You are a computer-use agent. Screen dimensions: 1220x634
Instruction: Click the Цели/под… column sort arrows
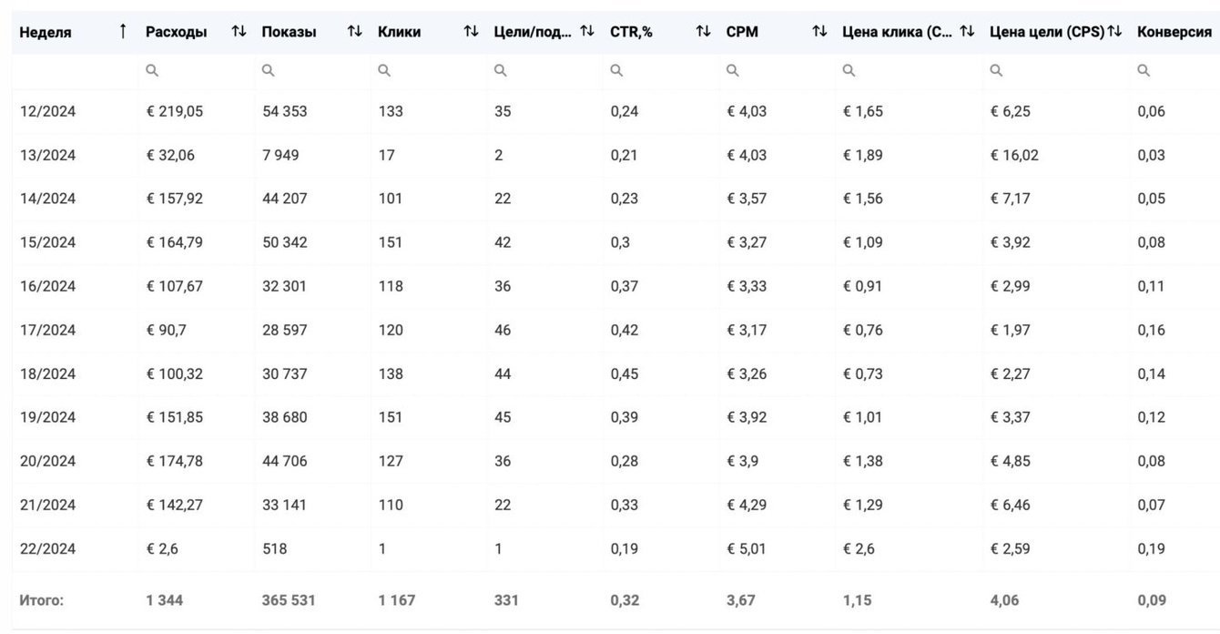[587, 32]
